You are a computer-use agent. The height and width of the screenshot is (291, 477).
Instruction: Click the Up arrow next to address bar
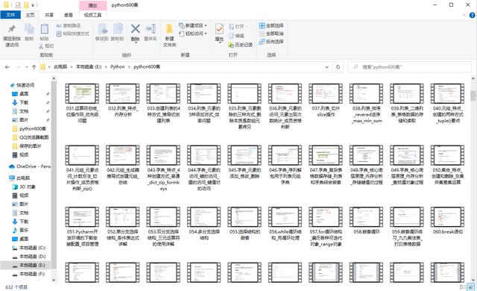[x=34, y=67]
